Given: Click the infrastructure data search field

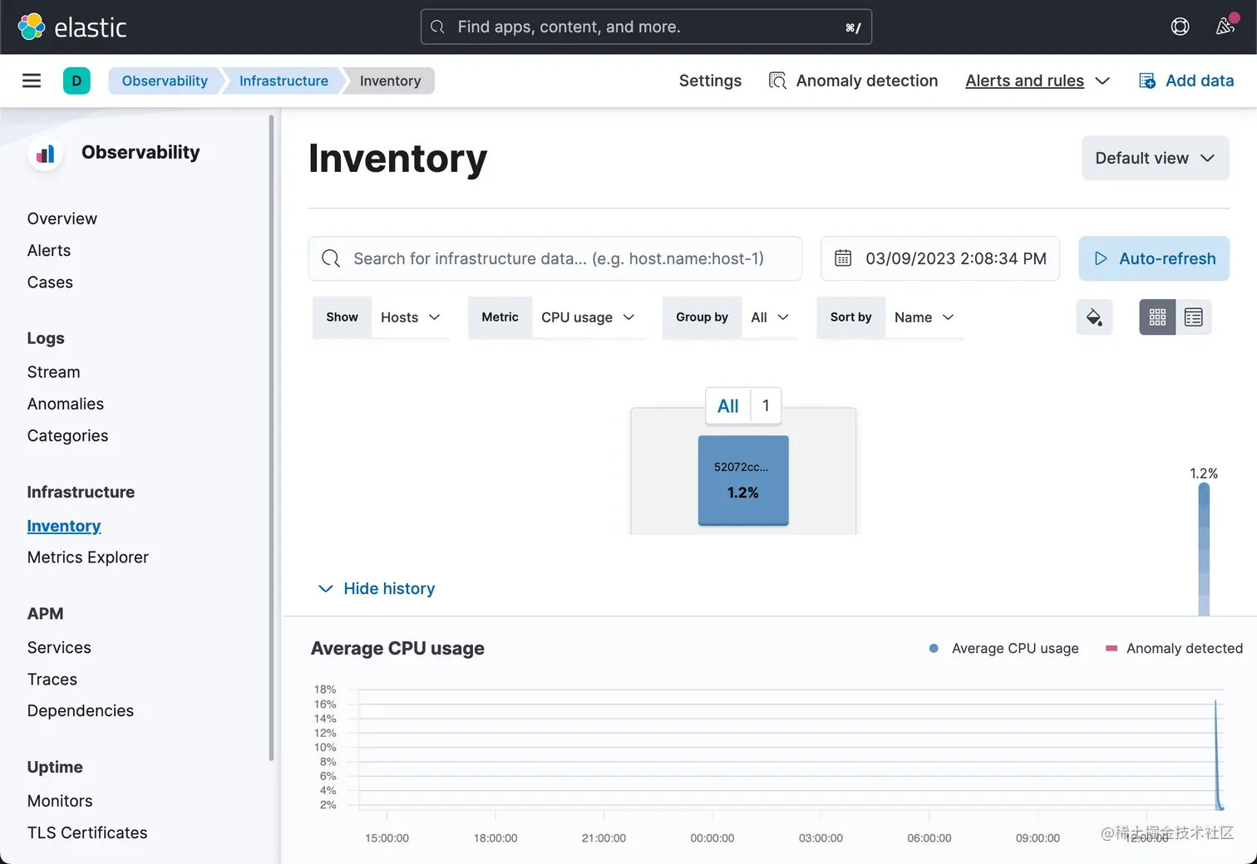Looking at the screenshot, I should click(x=555, y=258).
